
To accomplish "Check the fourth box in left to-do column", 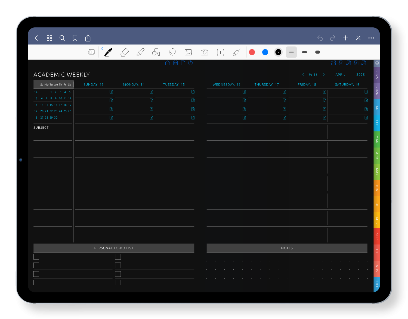I will [x=36, y=283].
